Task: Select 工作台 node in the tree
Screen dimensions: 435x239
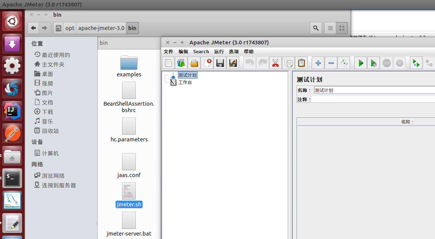Action: (x=185, y=82)
